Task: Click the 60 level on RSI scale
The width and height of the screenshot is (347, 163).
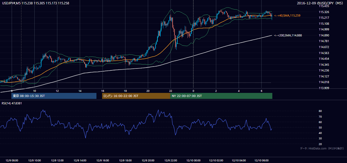Action: [320, 122]
